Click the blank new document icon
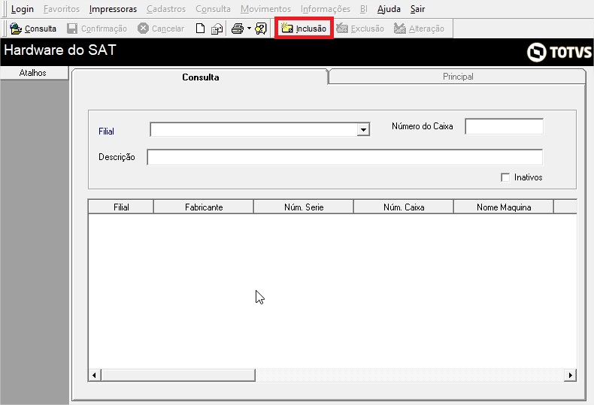The width and height of the screenshot is (594, 405). (201, 29)
